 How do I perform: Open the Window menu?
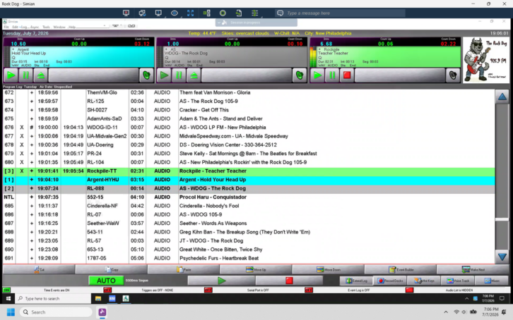tap(59, 27)
